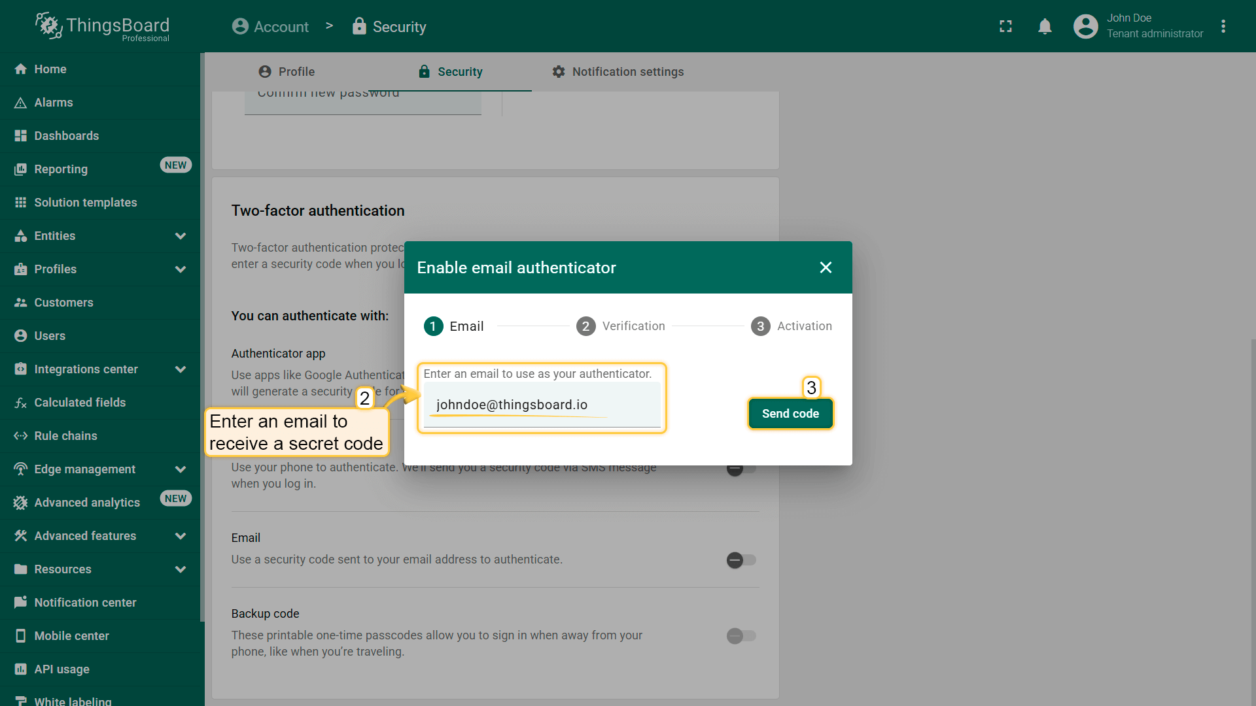Open Rule chains in sidebar

65,436
